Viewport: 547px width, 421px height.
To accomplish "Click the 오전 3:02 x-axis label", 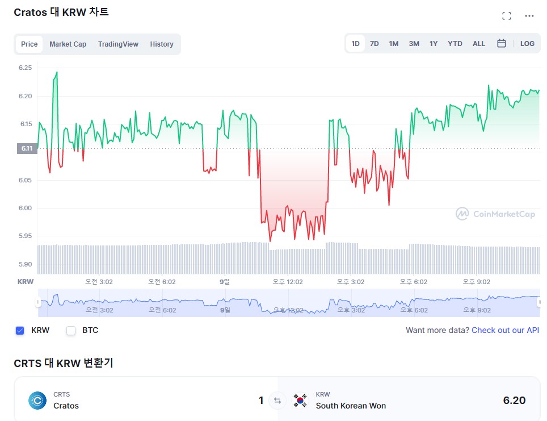I will (99, 282).
